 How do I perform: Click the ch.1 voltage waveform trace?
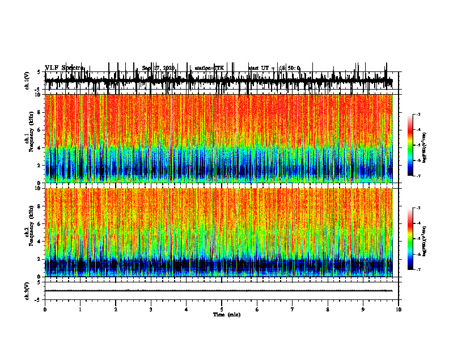pos(219,81)
